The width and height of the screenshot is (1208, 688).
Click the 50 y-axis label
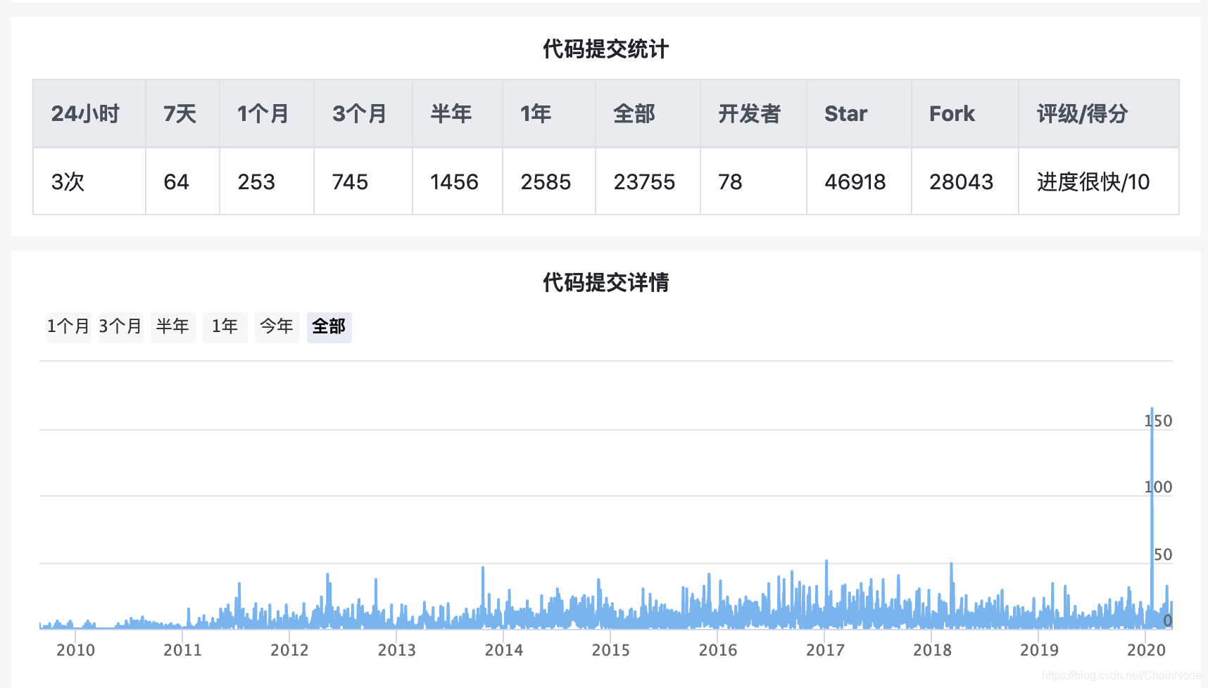click(x=1163, y=554)
